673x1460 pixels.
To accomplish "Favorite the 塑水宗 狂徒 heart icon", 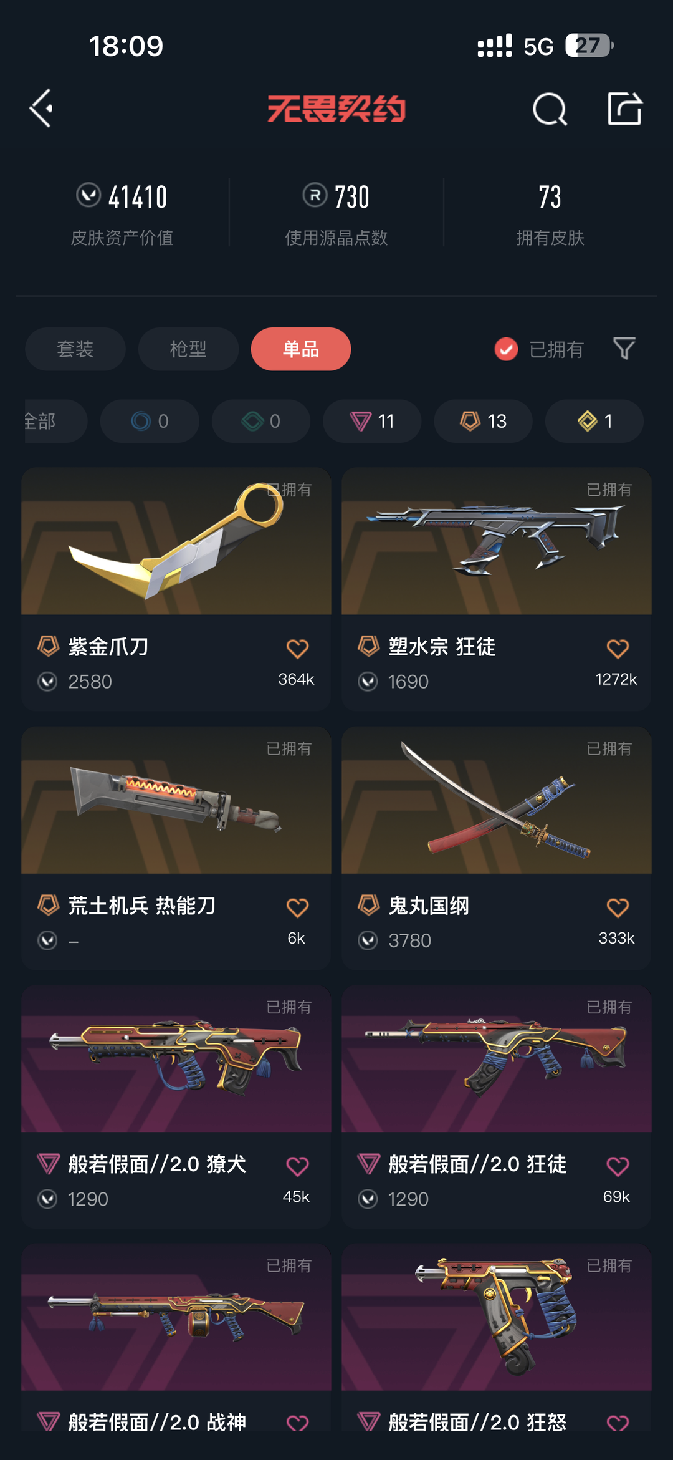I will tap(618, 649).
